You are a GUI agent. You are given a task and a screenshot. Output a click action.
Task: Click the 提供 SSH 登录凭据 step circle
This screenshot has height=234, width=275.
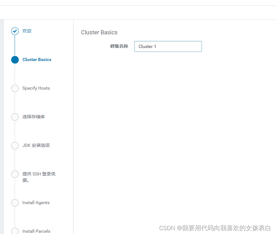pyautogui.click(x=15, y=174)
